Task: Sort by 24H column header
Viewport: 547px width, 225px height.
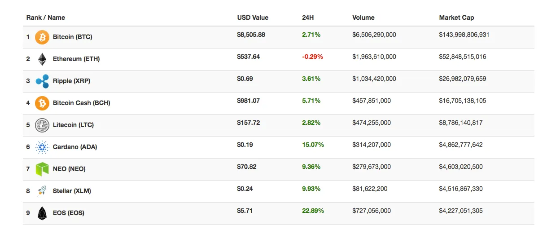Action: (x=308, y=18)
